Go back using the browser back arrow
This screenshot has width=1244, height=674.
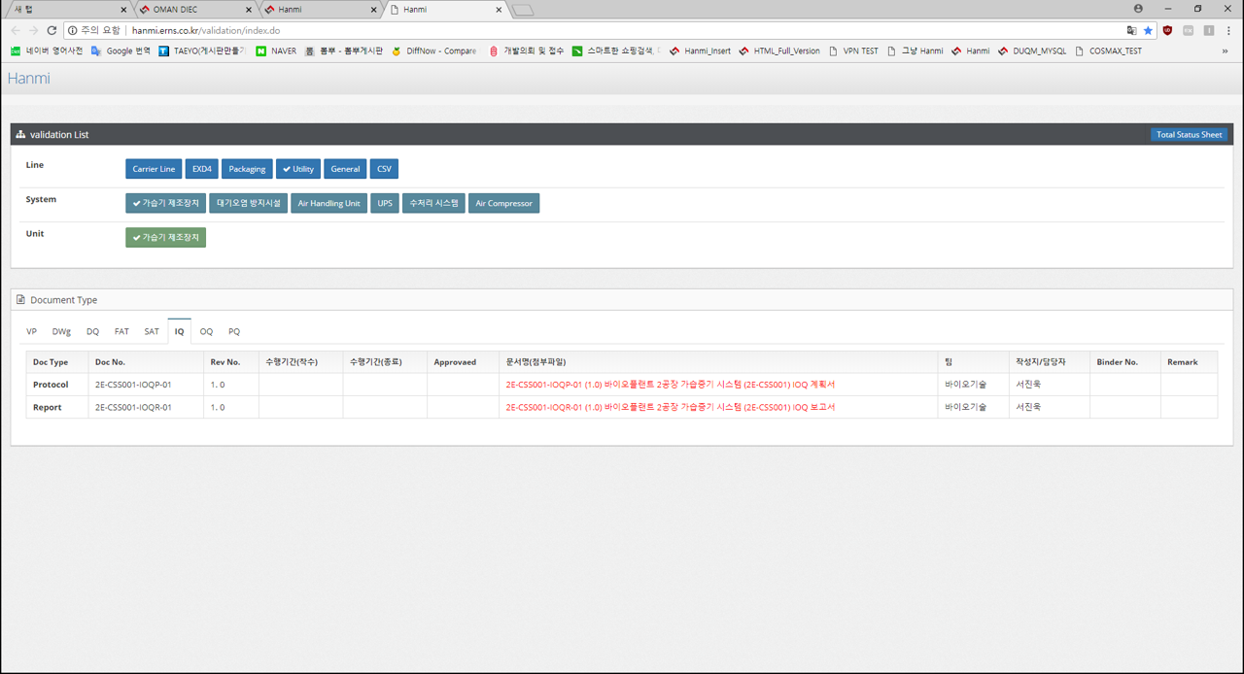tap(15, 30)
